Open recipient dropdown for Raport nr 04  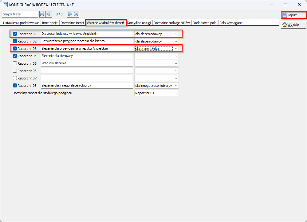click(176, 56)
